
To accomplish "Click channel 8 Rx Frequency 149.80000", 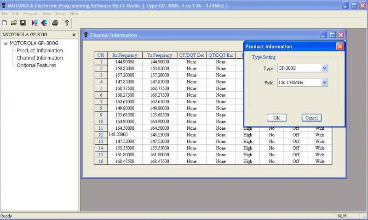I will pyautogui.click(x=125, y=108).
